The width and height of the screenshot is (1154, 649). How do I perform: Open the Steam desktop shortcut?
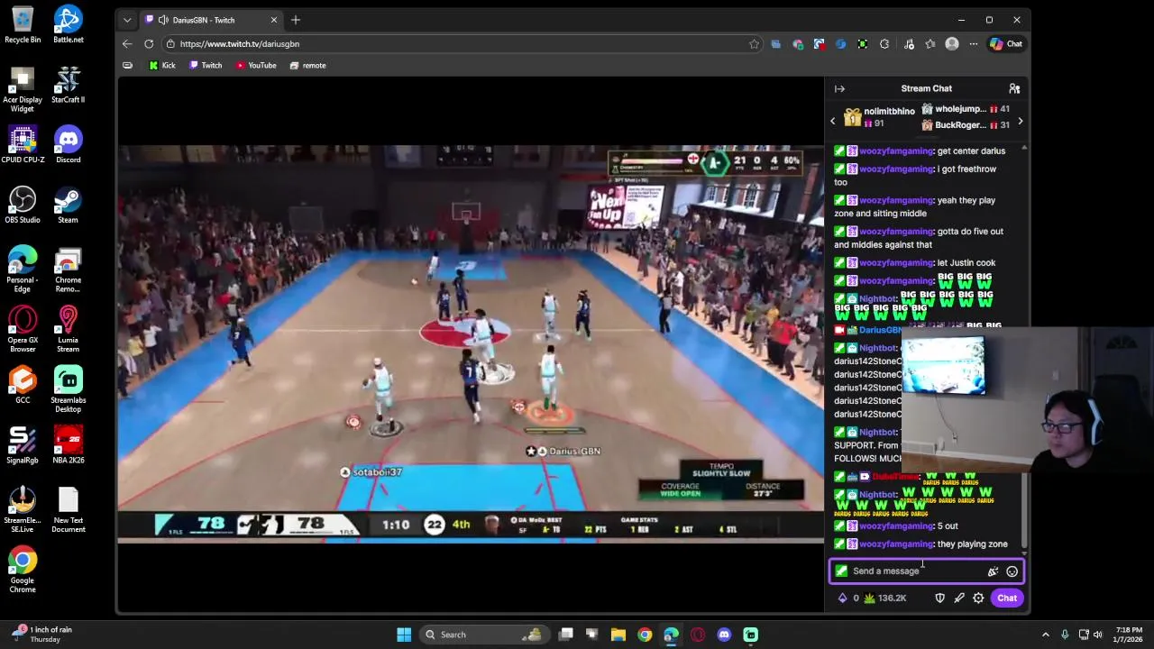(68, 206)
